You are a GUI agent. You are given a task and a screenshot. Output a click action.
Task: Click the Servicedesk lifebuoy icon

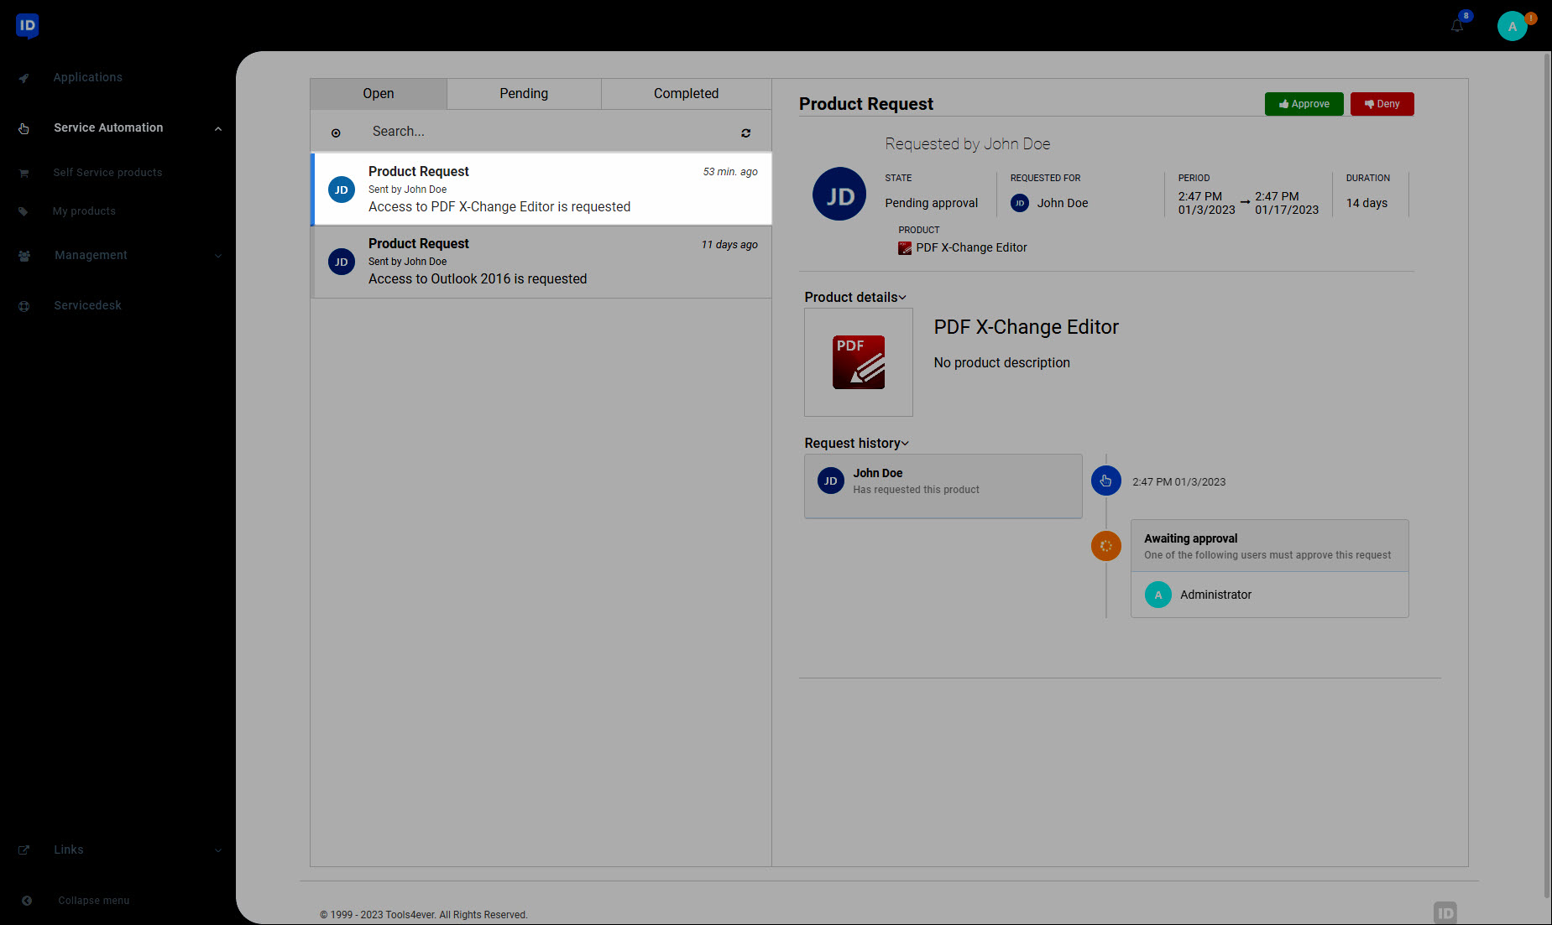pos(24,306)
